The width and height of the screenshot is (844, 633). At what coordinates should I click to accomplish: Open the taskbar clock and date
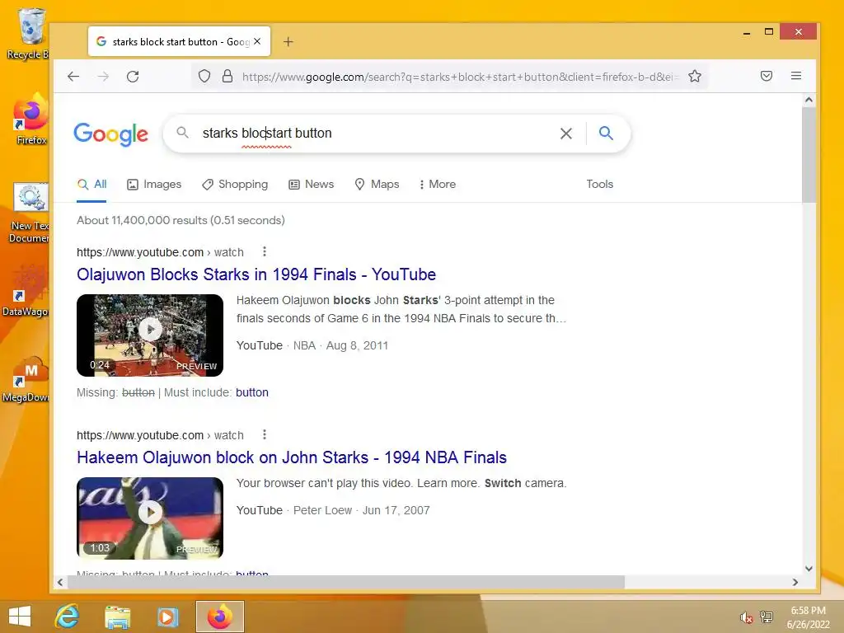808,617
